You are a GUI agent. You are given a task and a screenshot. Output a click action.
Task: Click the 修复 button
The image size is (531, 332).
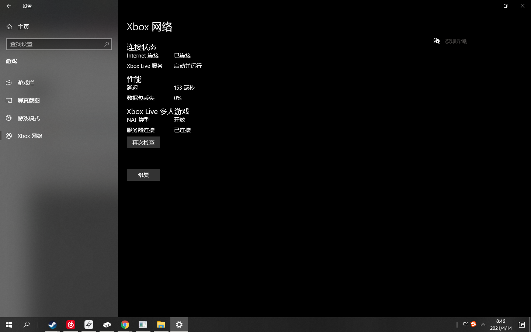[x=143, y=175]
